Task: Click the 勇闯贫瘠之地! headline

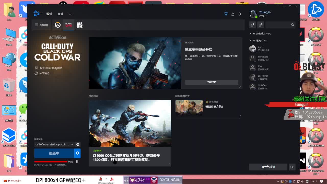Action: tap(214, 107)
